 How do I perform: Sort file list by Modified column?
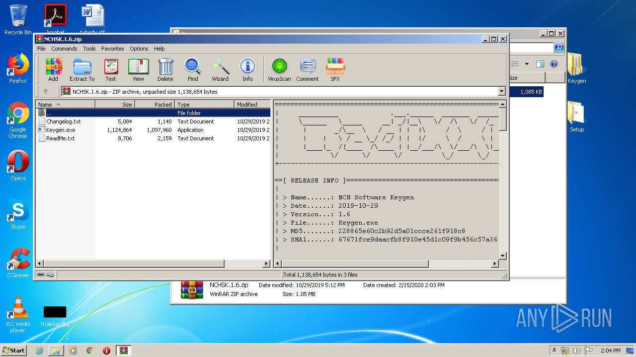point(252,104)
